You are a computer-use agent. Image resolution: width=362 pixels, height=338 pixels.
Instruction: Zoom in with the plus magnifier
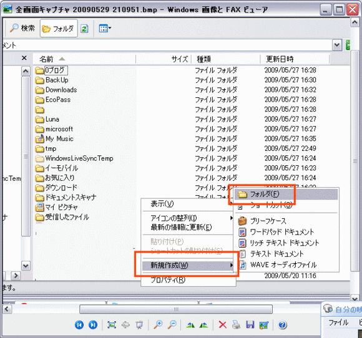[158, 325]
